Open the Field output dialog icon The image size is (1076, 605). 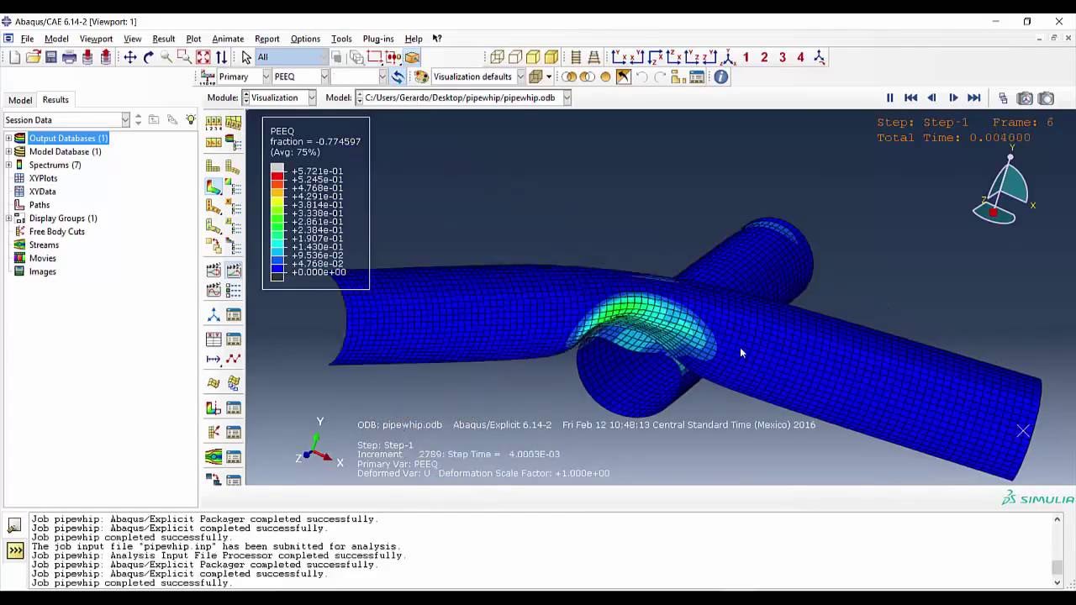click(206, 76)
